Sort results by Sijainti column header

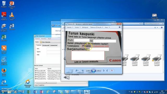(54, 69)
